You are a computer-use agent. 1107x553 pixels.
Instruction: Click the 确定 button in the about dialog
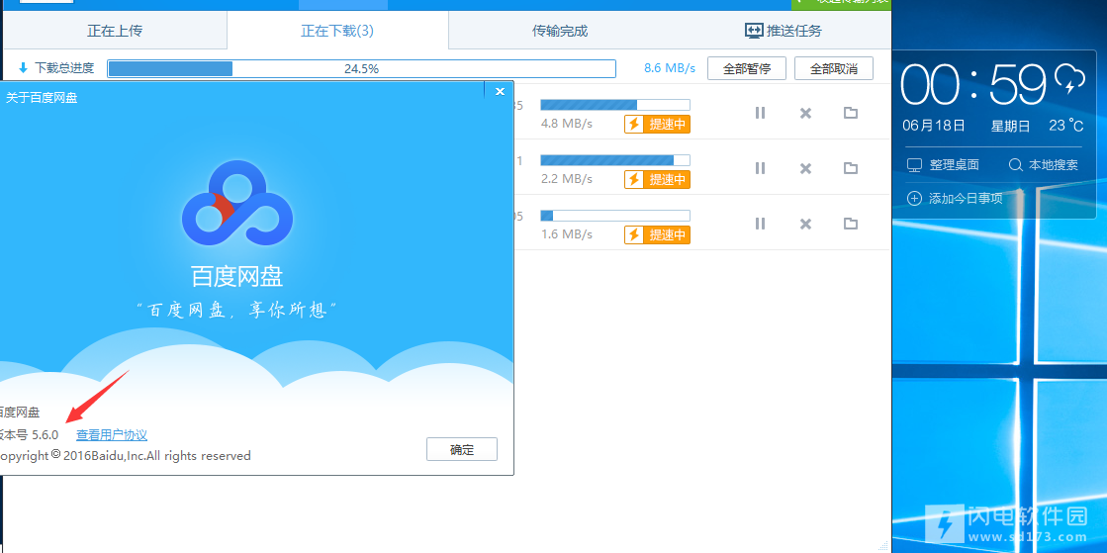[x=462, y=450]
